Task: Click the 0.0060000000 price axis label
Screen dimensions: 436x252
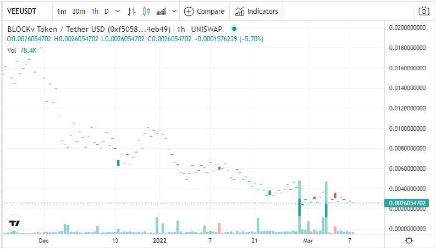Action: coord(407,169)
